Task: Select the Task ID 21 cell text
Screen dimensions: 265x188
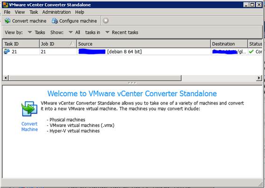Action: (14, 52)
